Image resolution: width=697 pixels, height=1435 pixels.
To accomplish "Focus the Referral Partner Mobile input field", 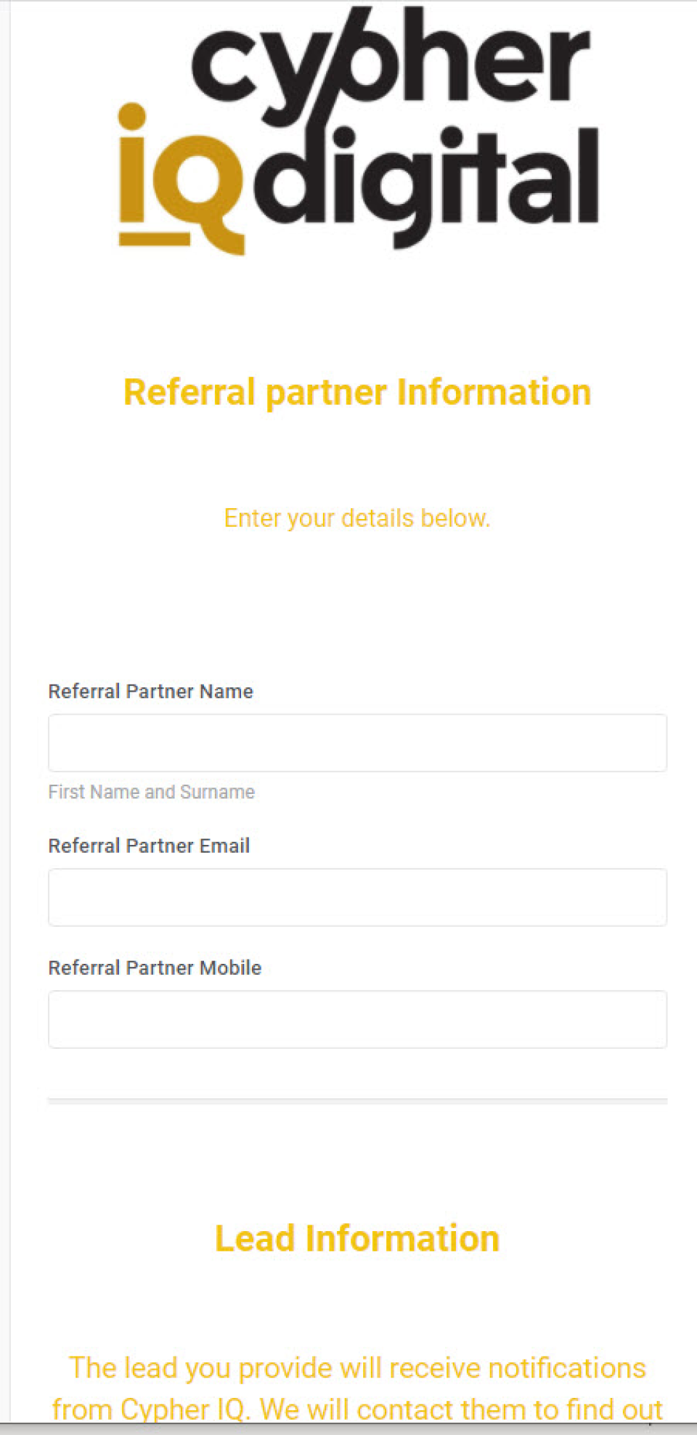I will 357,1019.
